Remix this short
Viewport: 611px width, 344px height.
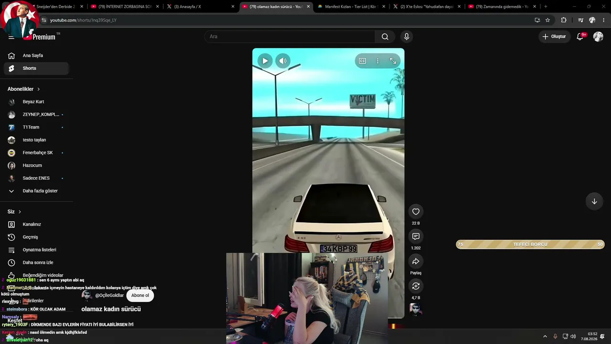[x=416, y=286]
